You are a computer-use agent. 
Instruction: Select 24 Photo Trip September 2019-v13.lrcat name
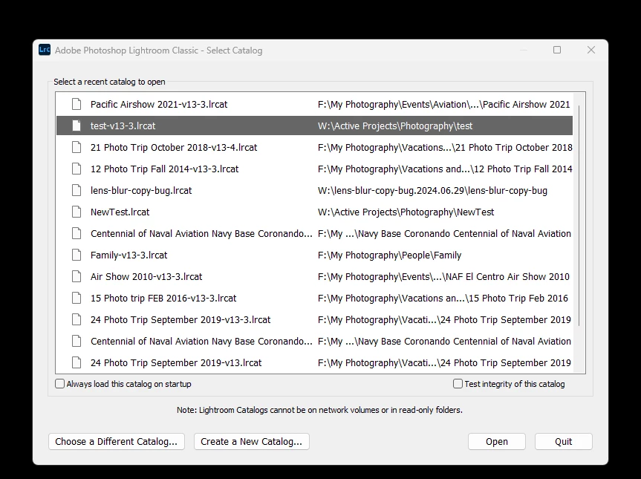[176, 363]
